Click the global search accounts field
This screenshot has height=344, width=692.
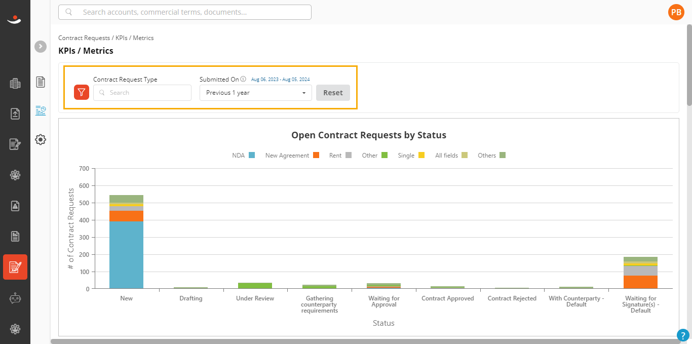point(185,12)
